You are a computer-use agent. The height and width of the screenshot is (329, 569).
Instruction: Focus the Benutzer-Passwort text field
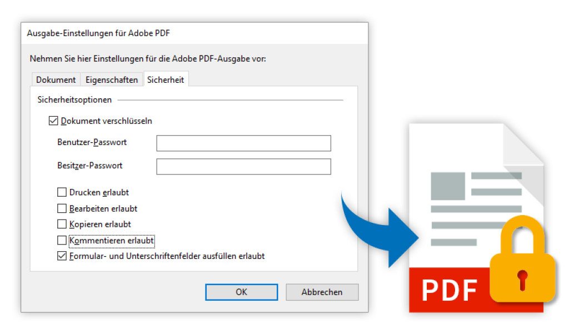click(244, 143)
